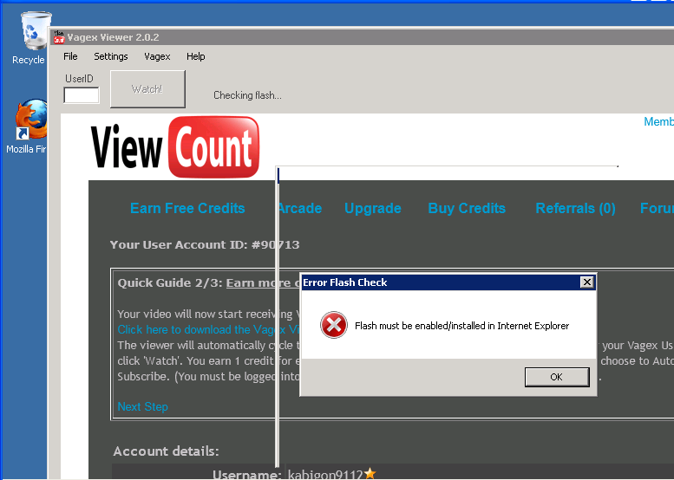Image resolution: width=674 pixels, height=480 pixels.
Task: Click the username value kabigon9112
Action: [x=325, y=475]
